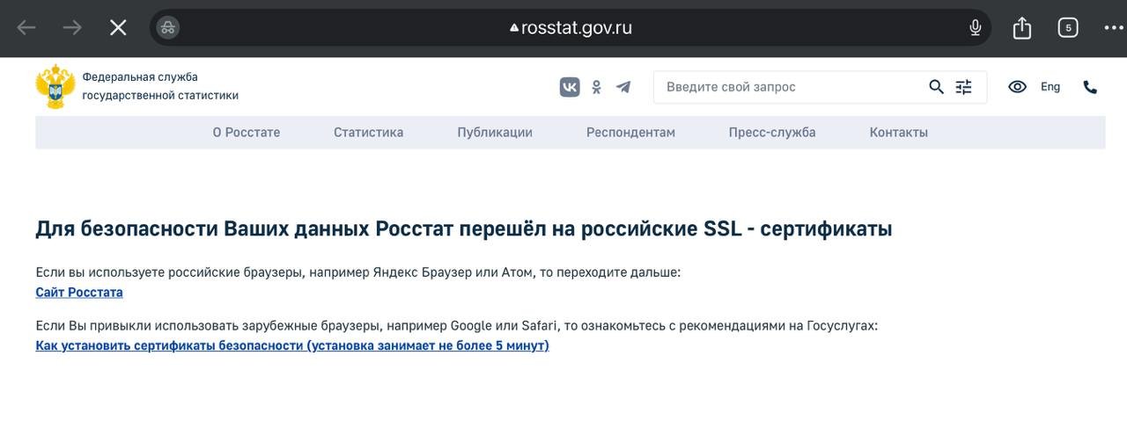The image size is (1127, 435).
Task: Open the browser three-dots menu
Action: 1113,28
